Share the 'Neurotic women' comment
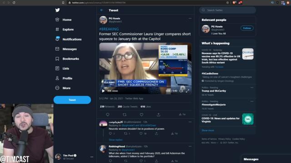291x163 pixels. [156, 134]
